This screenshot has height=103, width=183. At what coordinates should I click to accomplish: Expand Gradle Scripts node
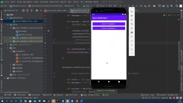[x=5, y=78]
